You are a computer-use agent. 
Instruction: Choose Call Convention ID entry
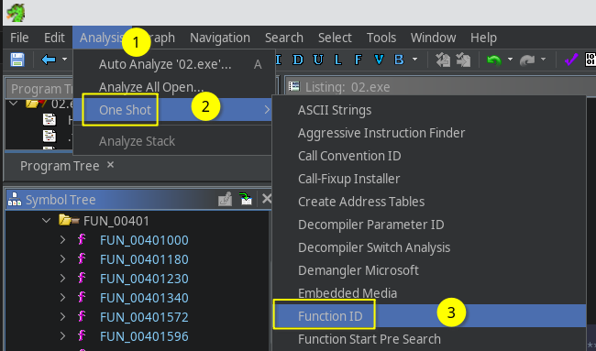[429, 156]
